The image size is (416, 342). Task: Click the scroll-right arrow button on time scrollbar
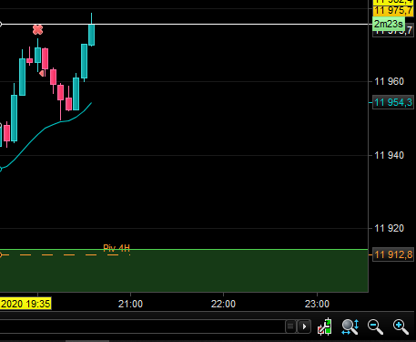pos(304,326)
